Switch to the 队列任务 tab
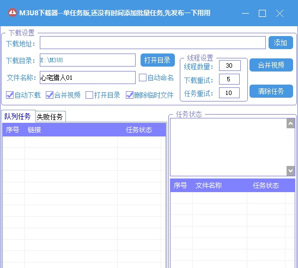Viewport: 298px width, 268px height. coord(18,116)
